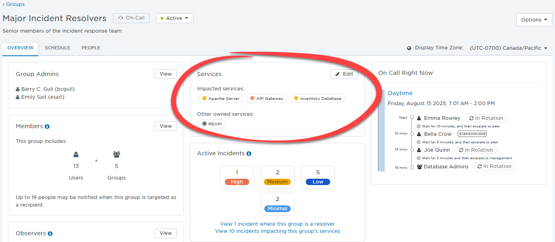
Task: Click the Active Incidents info icon
Action: (249, 154)
